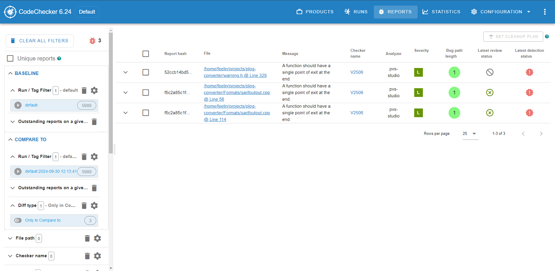Delete the Checker name filter using trash icon
555x276 pixels.
pos(87,256)
